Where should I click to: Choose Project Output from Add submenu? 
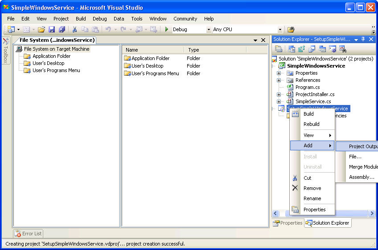tap(357, 146)
